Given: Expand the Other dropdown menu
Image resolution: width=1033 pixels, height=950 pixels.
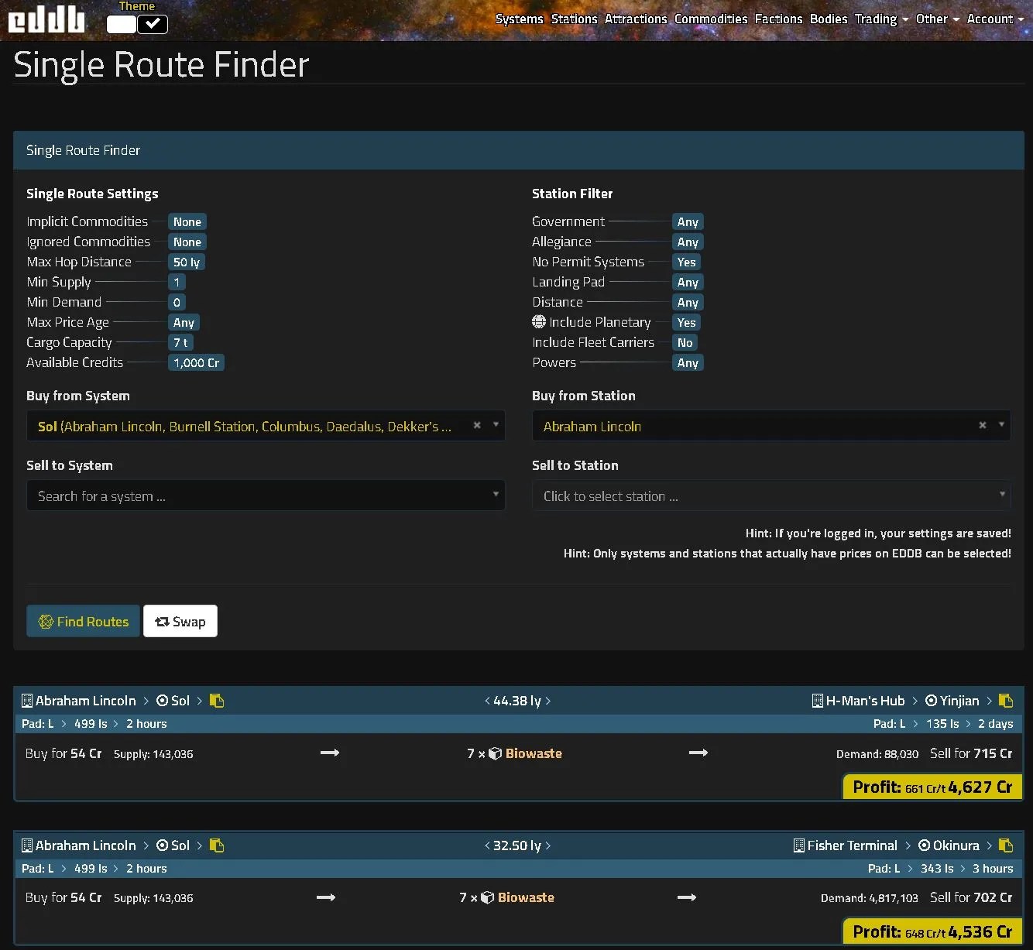Looking at the screenshot, I should [937, 19].
